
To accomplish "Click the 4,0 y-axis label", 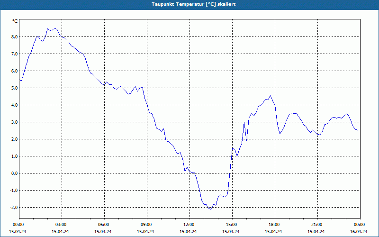I will 15,105.
